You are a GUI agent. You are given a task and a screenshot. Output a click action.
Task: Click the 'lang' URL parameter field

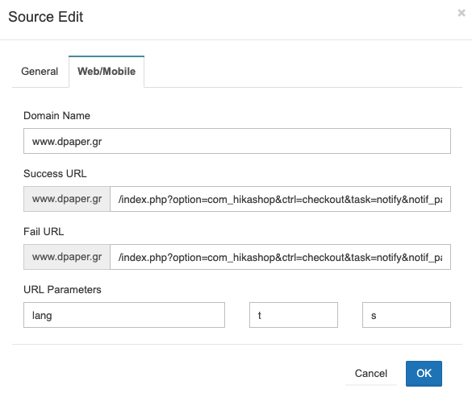[x=124, y=315]
